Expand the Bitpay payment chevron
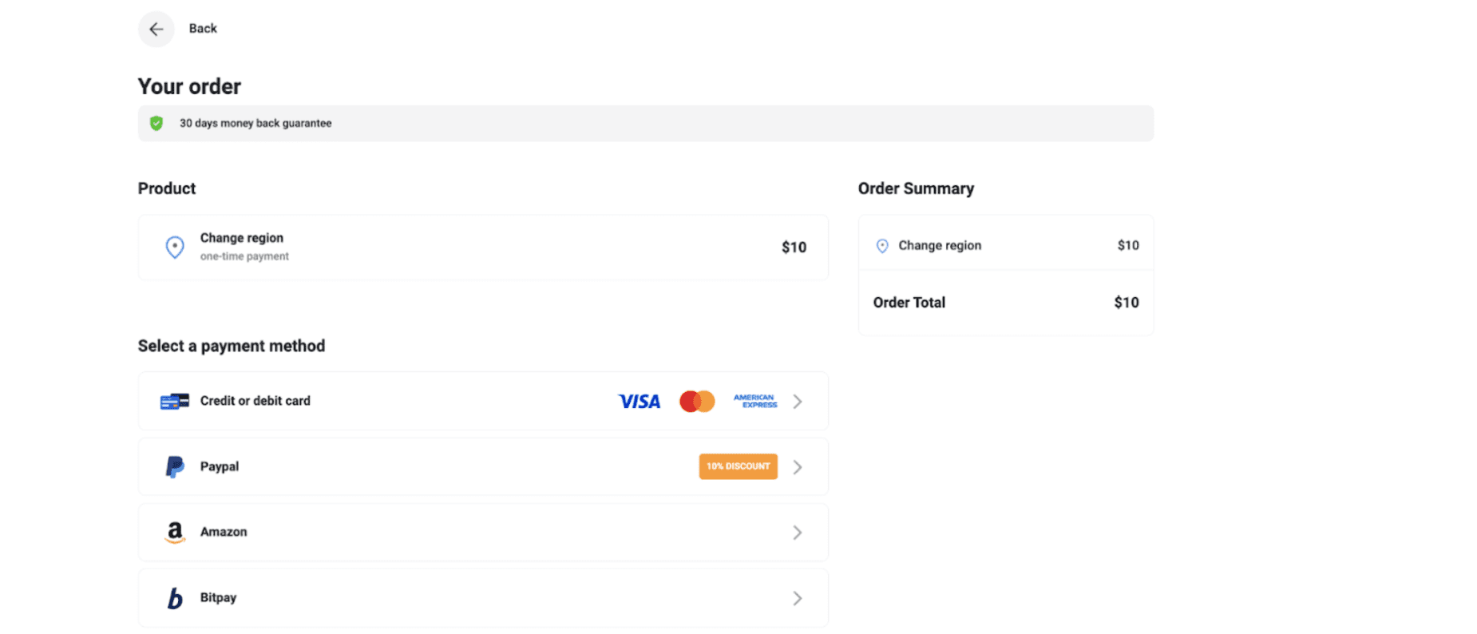The image size is (1477, 634). (798, 598)
